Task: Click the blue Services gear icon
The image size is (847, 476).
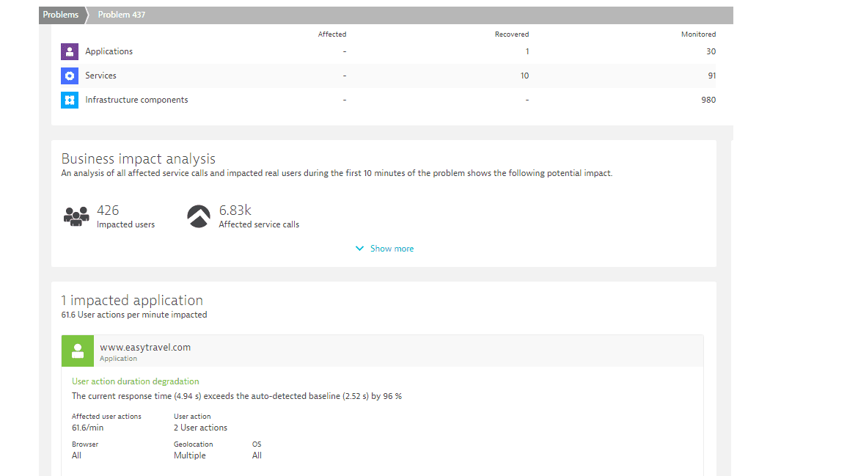Action: tap(70, 76)
